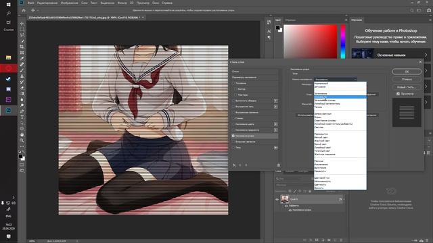Select the Brush tool
Screen dimensions: 433x243
click(22, 70)
